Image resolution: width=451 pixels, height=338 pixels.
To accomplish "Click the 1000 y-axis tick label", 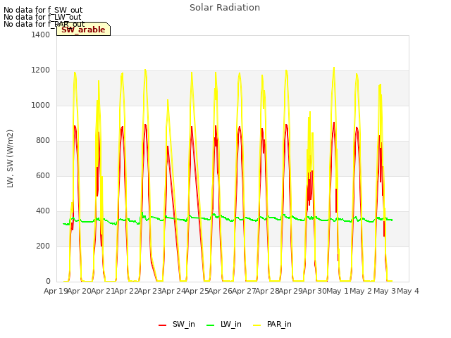I will point(41,105).
